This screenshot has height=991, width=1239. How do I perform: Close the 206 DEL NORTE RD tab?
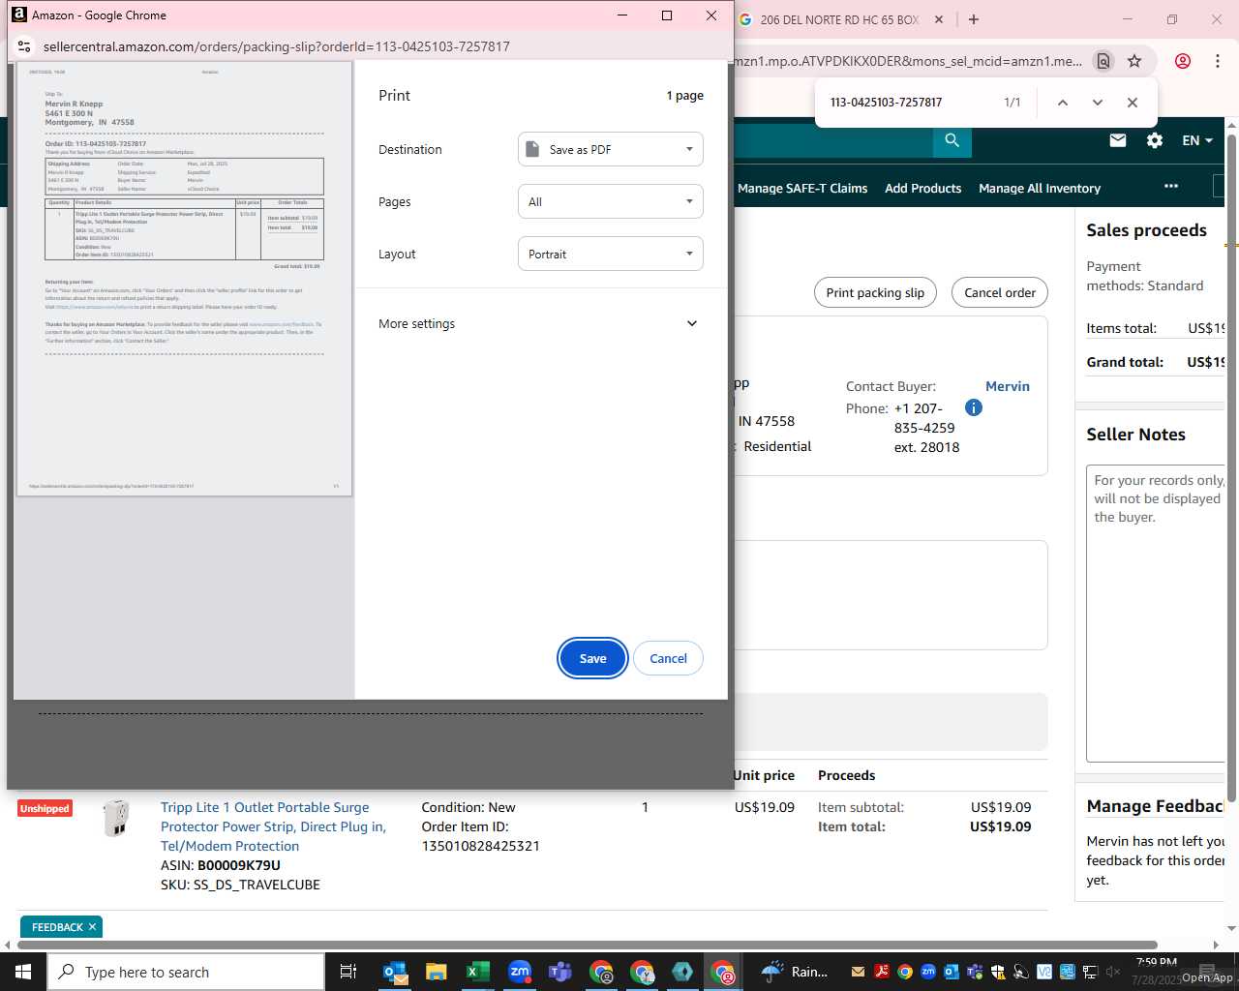click(939, 19)
